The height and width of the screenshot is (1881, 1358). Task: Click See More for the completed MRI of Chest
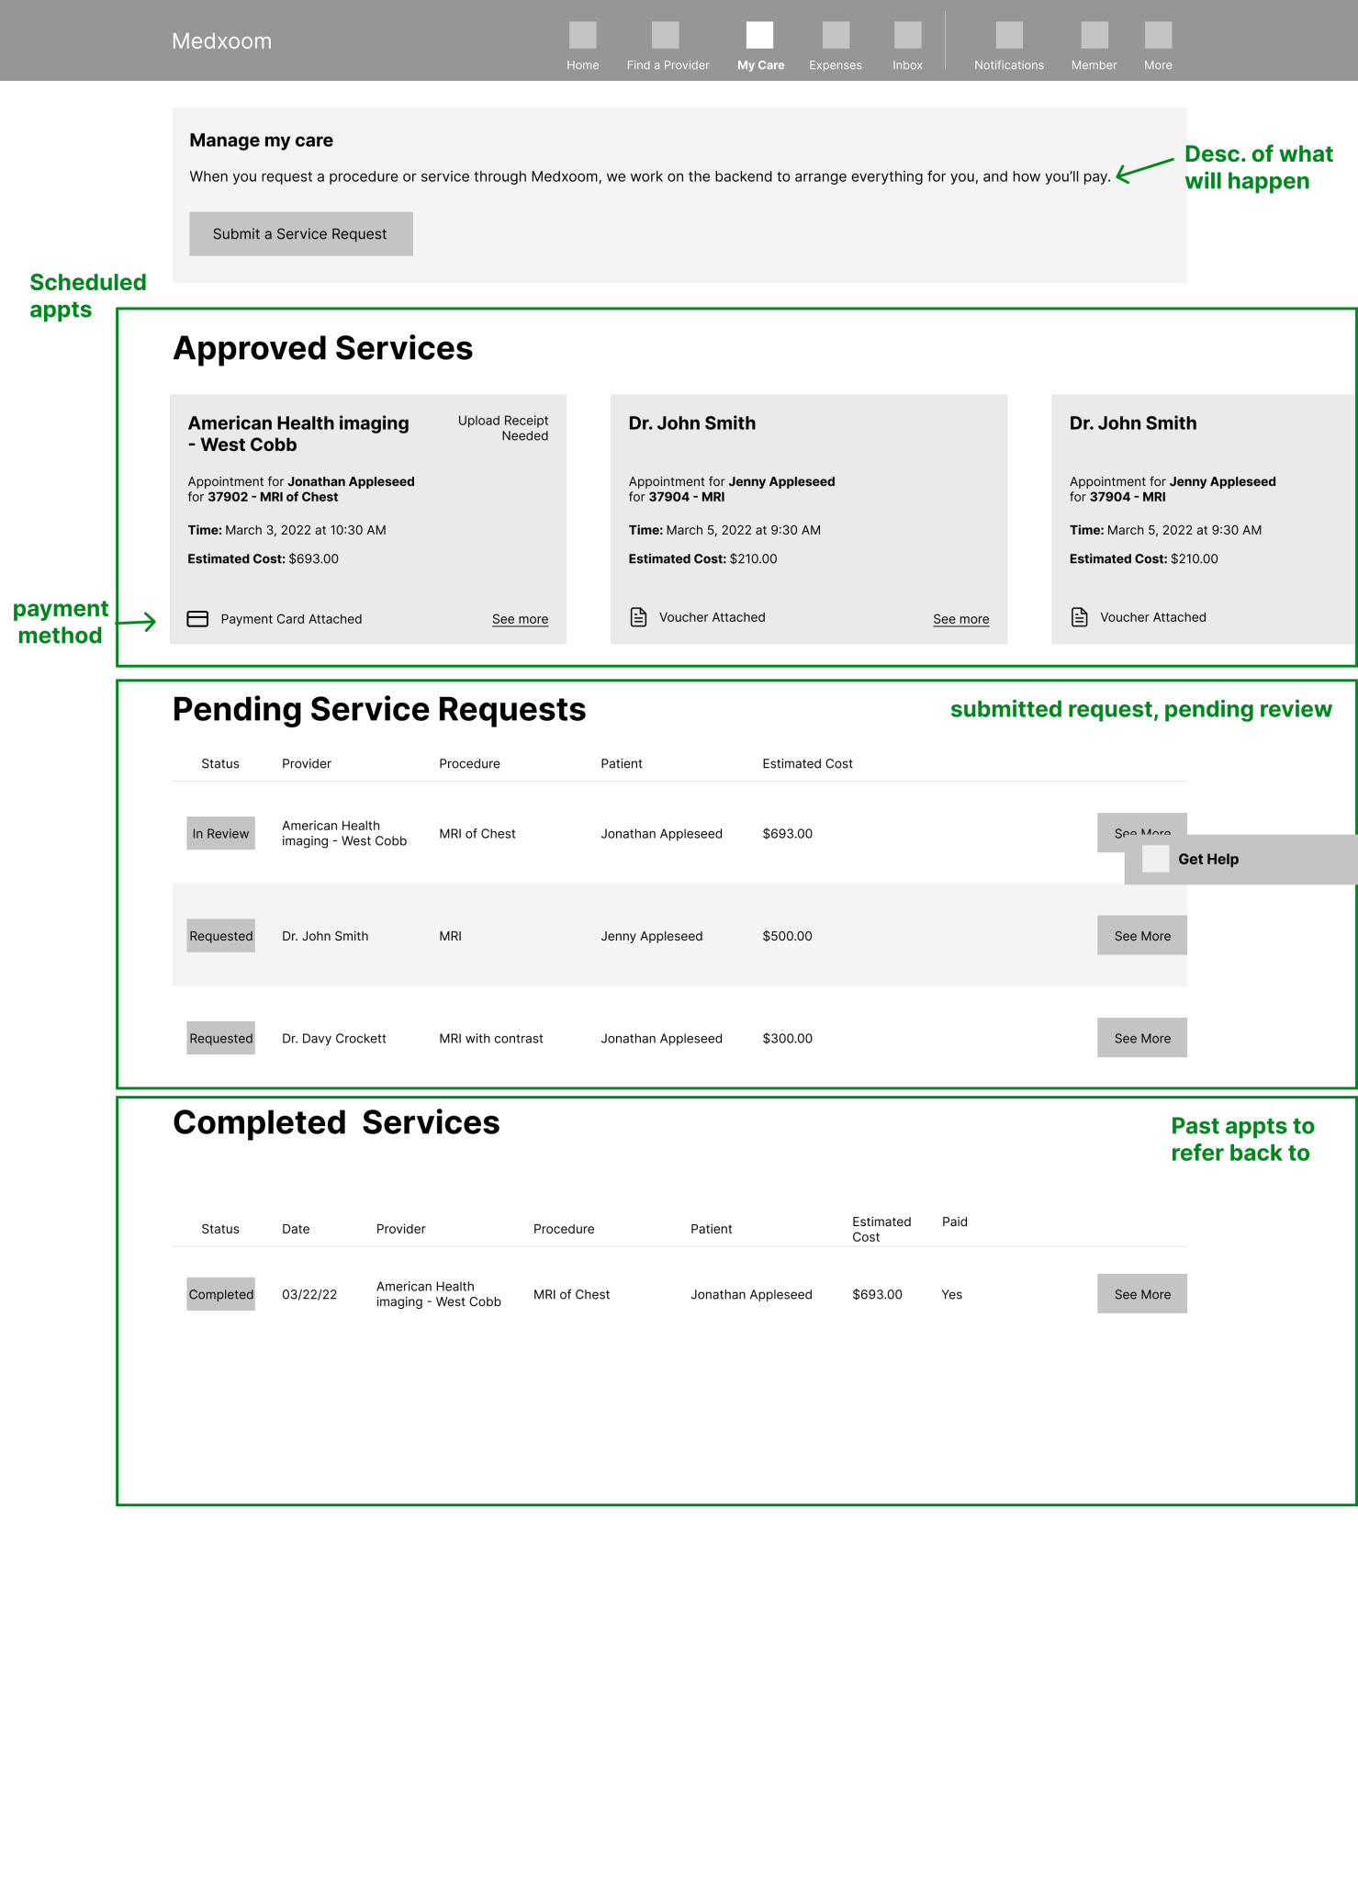click(1142, 1294)
